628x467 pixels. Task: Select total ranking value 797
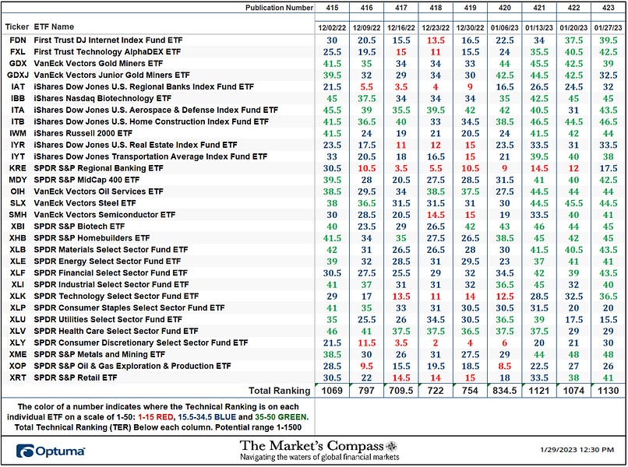click(x=366, y=391)
